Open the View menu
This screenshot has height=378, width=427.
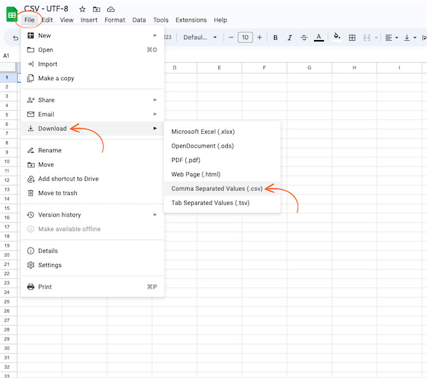[67, 20]
